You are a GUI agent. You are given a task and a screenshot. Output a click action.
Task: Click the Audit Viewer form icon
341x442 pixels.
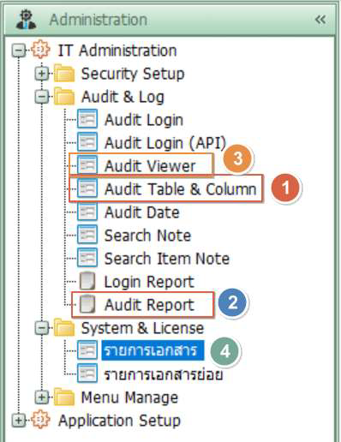point(87,164)
